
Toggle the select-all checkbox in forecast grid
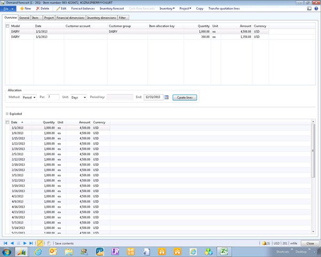click(x=7, y=26)
